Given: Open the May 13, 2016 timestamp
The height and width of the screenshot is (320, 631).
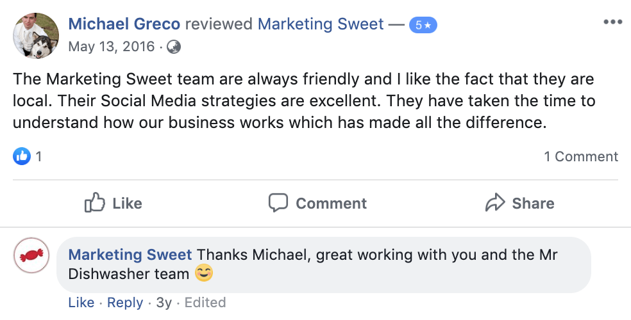Looking at the screenshot, I should point(112,47).
